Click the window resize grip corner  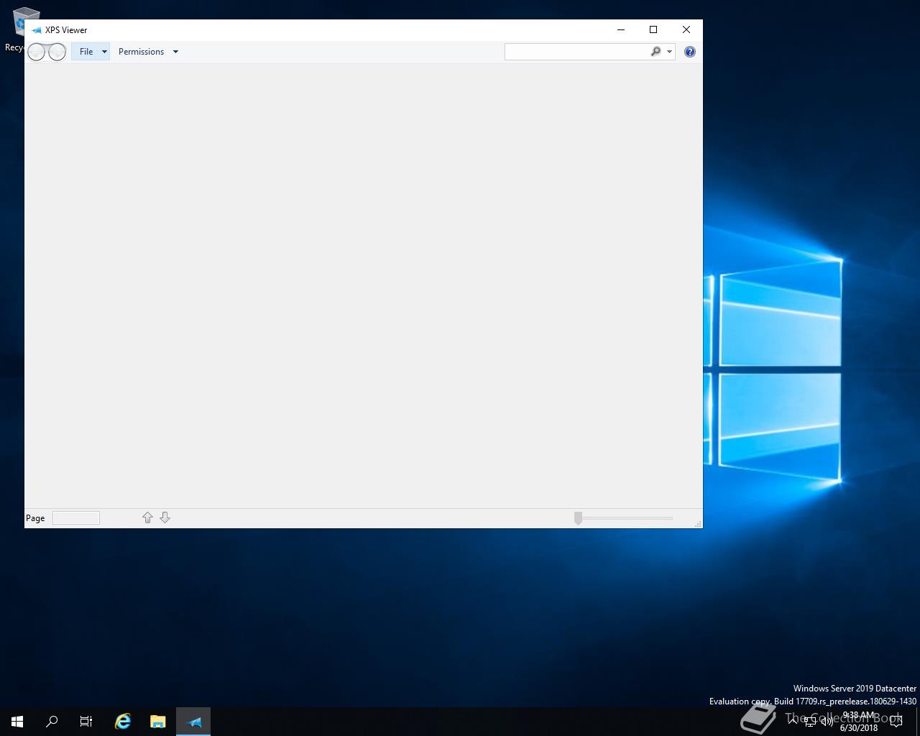pos(698,524)
